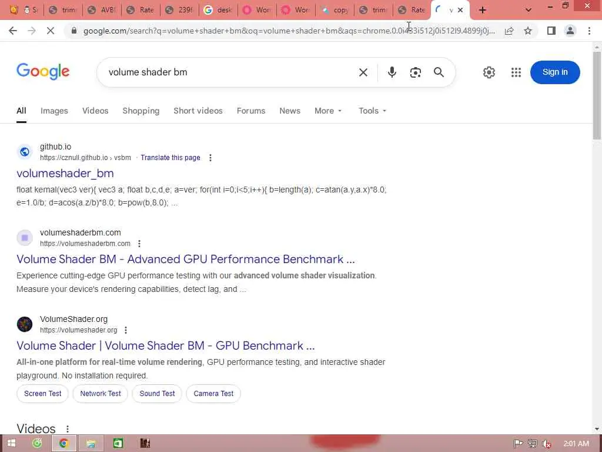
Task: Share this page from address bar
Action: [509, 31]
